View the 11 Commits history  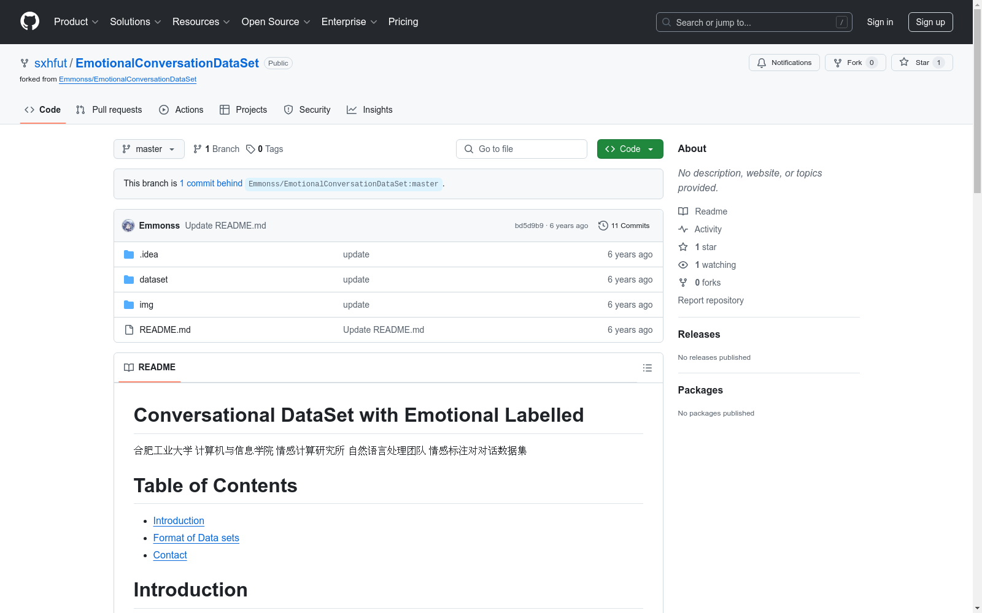click(x=624, y=226)
